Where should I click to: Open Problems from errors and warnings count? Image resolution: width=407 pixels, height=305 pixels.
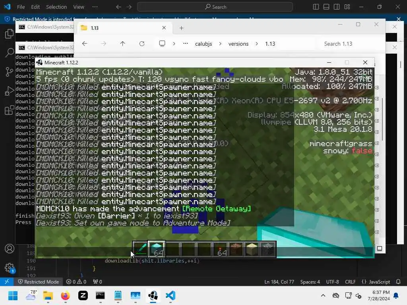(76, 282)
